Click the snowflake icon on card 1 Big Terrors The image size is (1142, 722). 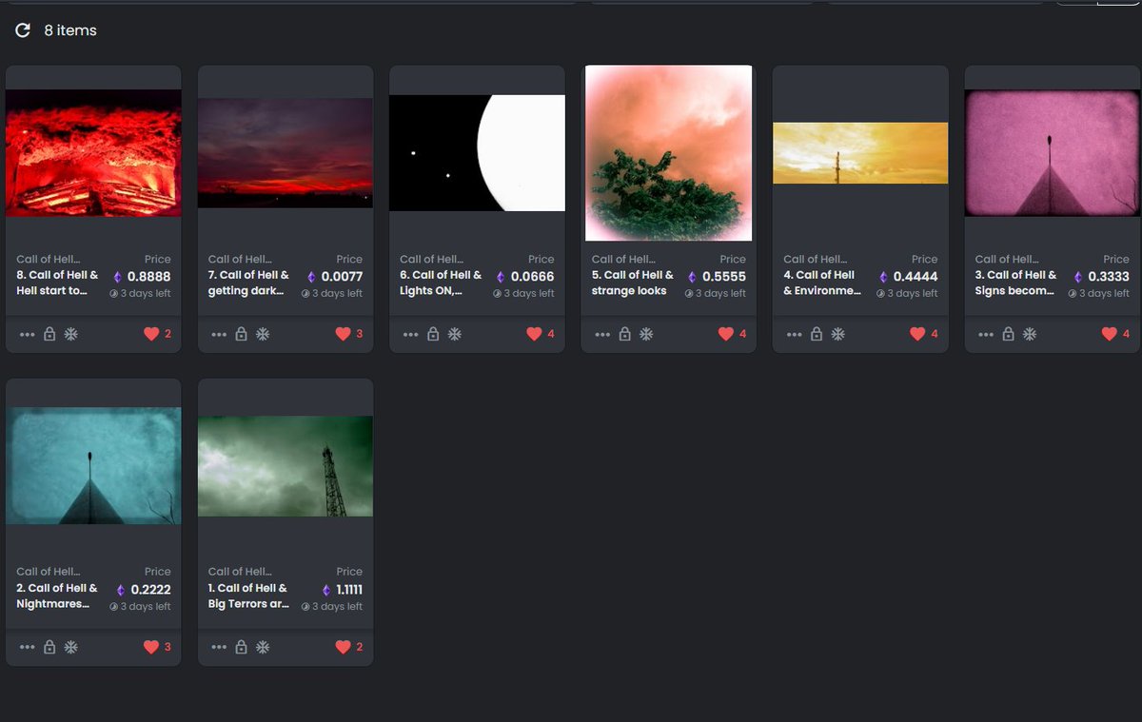[x=263, y=647]
